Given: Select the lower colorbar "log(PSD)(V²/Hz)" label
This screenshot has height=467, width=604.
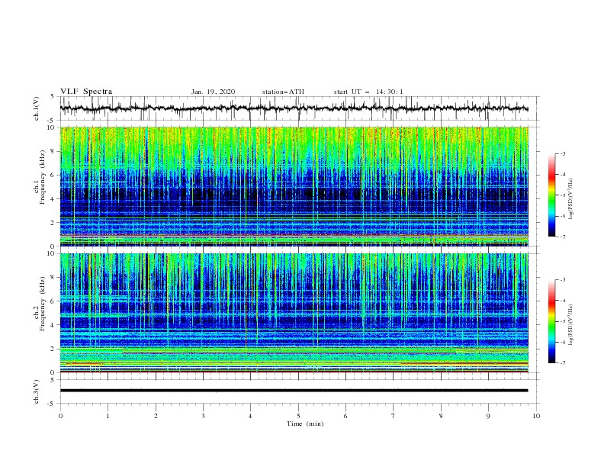Looking at the screenshot, I should tap(570, 324).
